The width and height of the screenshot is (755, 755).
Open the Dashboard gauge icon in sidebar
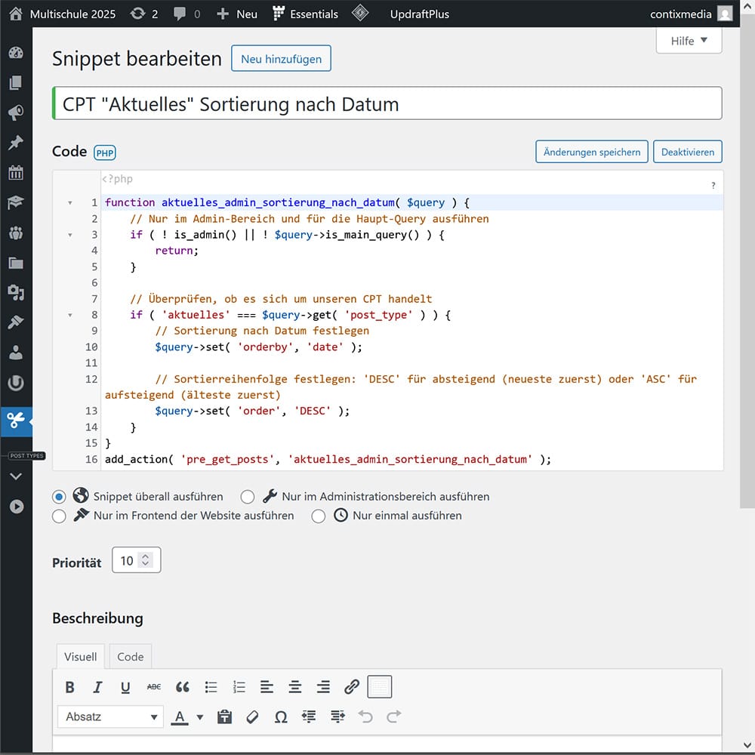tap(16, 53)
